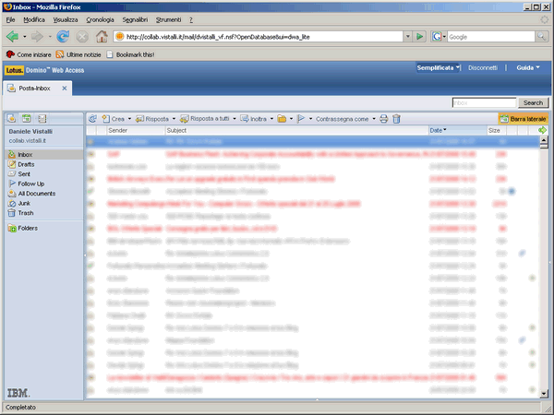The width and height of the screenshot is (554, 415).
Task: Toggle the Barra laterale button
Action: pos(523,119)
